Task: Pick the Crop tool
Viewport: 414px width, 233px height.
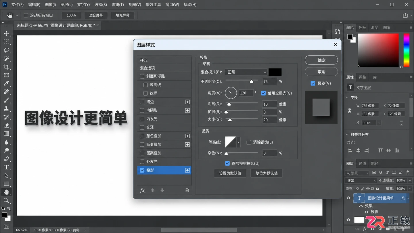Action: 6,67
